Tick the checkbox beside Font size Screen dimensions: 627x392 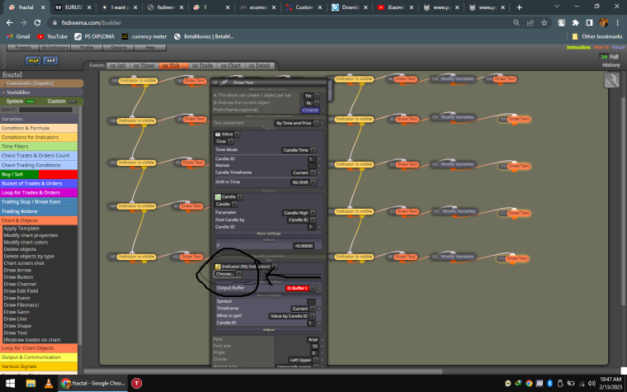pyautogui.click(x=323, y=347)
